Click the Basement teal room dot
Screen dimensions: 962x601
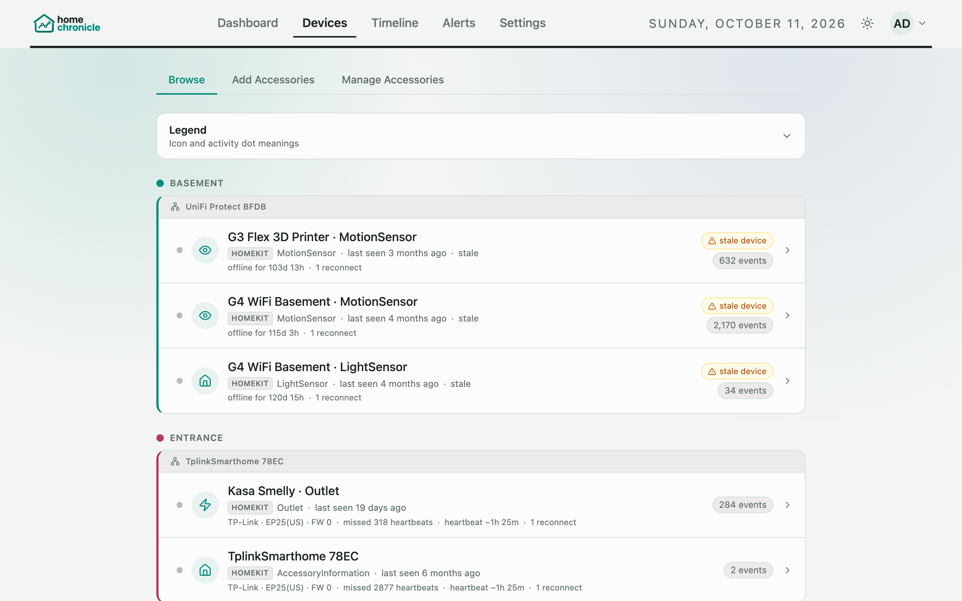click(160, 183)
